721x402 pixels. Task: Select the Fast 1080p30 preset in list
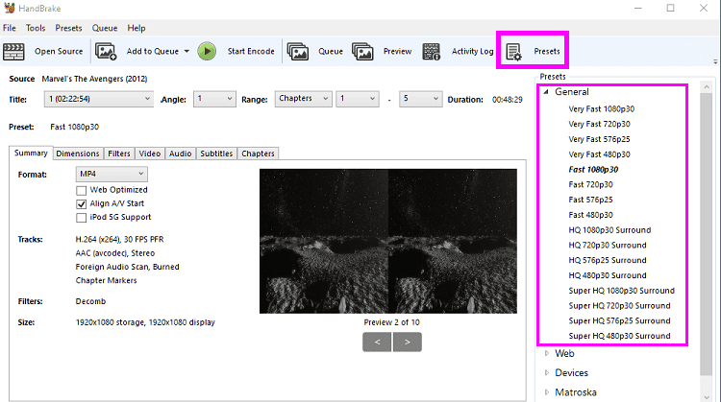[x=593, y=169]
